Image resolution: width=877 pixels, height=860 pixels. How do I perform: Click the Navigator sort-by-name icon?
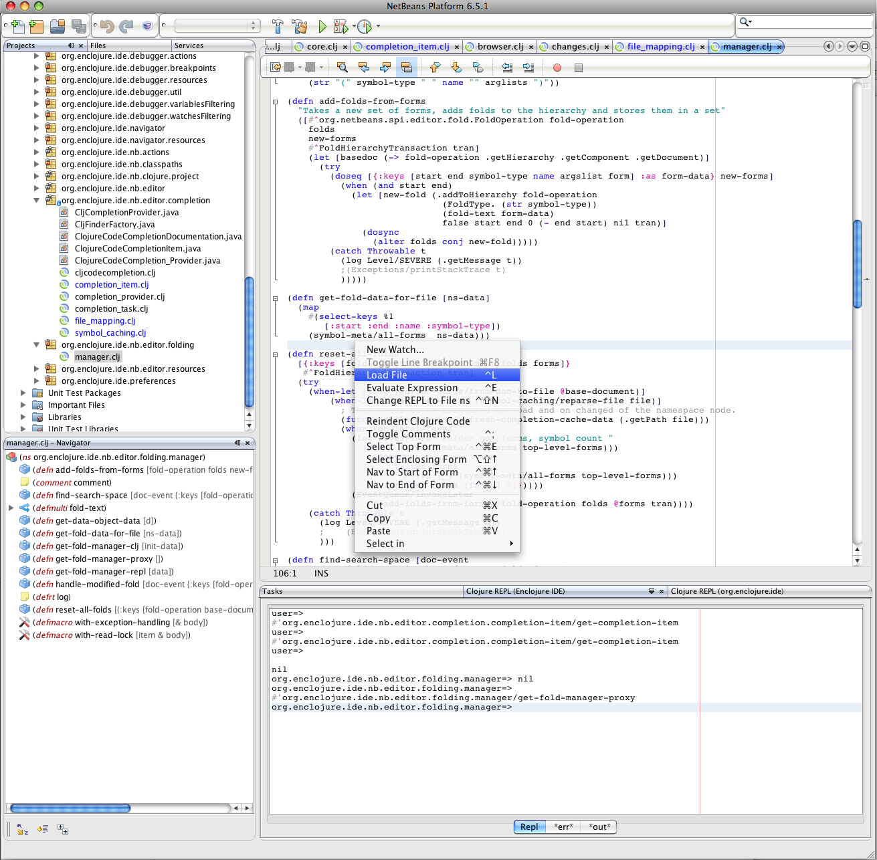pyautogui.click(x=22, y=829)
